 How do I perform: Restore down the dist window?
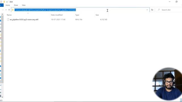tap(176, 2)
